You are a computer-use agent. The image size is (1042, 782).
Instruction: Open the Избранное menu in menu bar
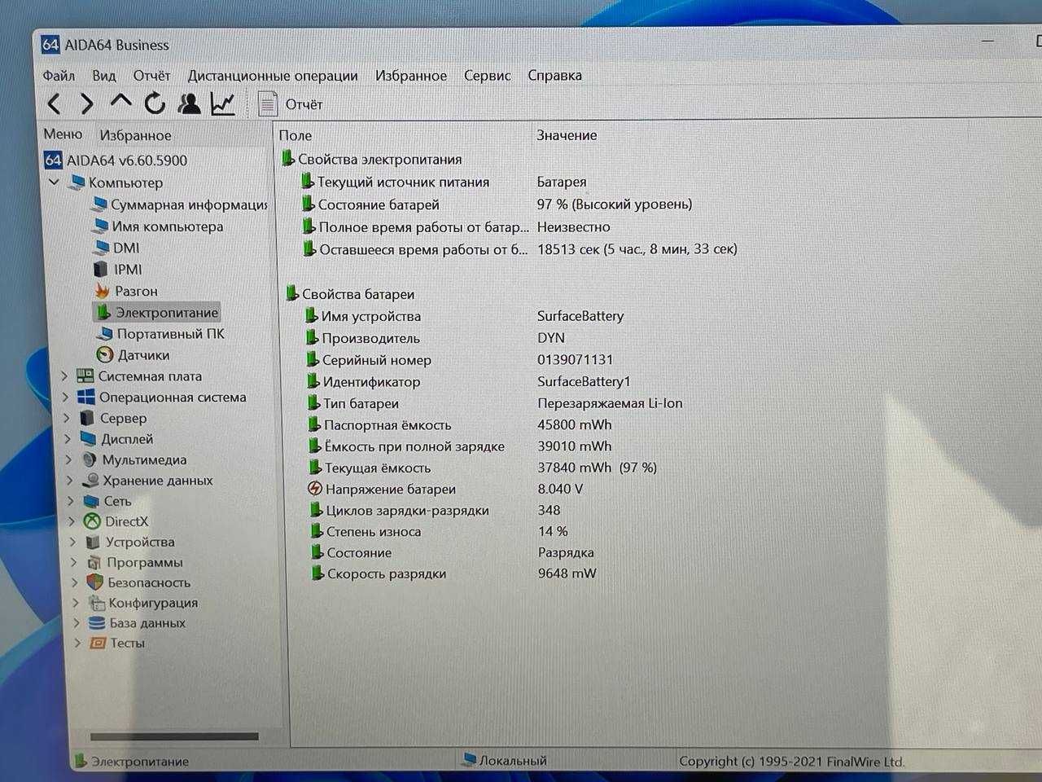pos(410,76)
